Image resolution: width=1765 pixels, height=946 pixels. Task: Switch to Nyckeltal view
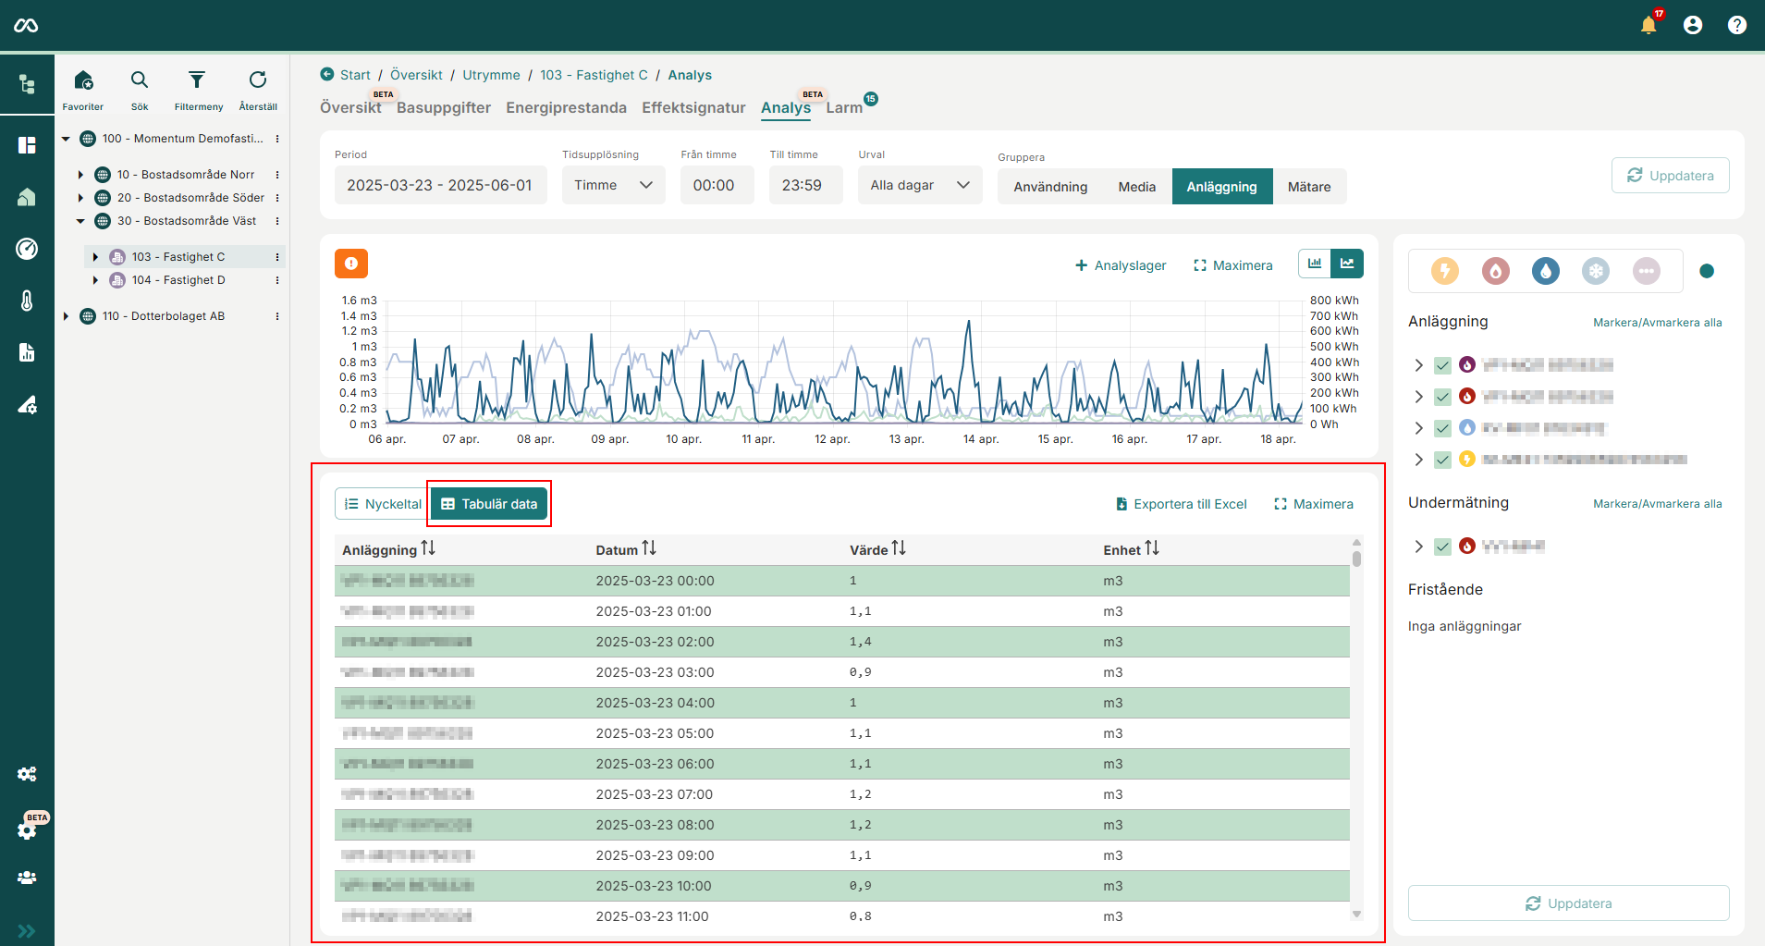pyautogui.click(x=383, y=504)
